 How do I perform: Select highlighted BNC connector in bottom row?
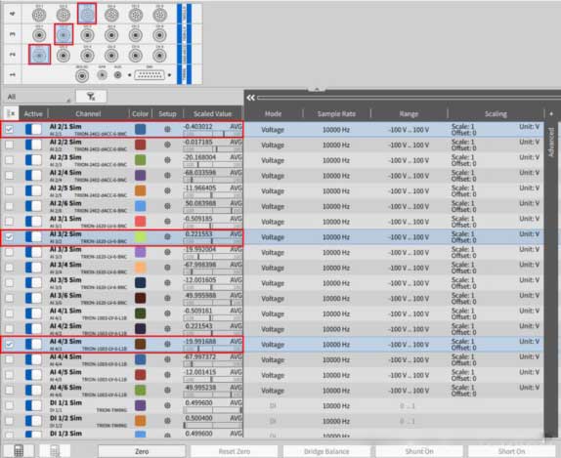pos(39,55)
